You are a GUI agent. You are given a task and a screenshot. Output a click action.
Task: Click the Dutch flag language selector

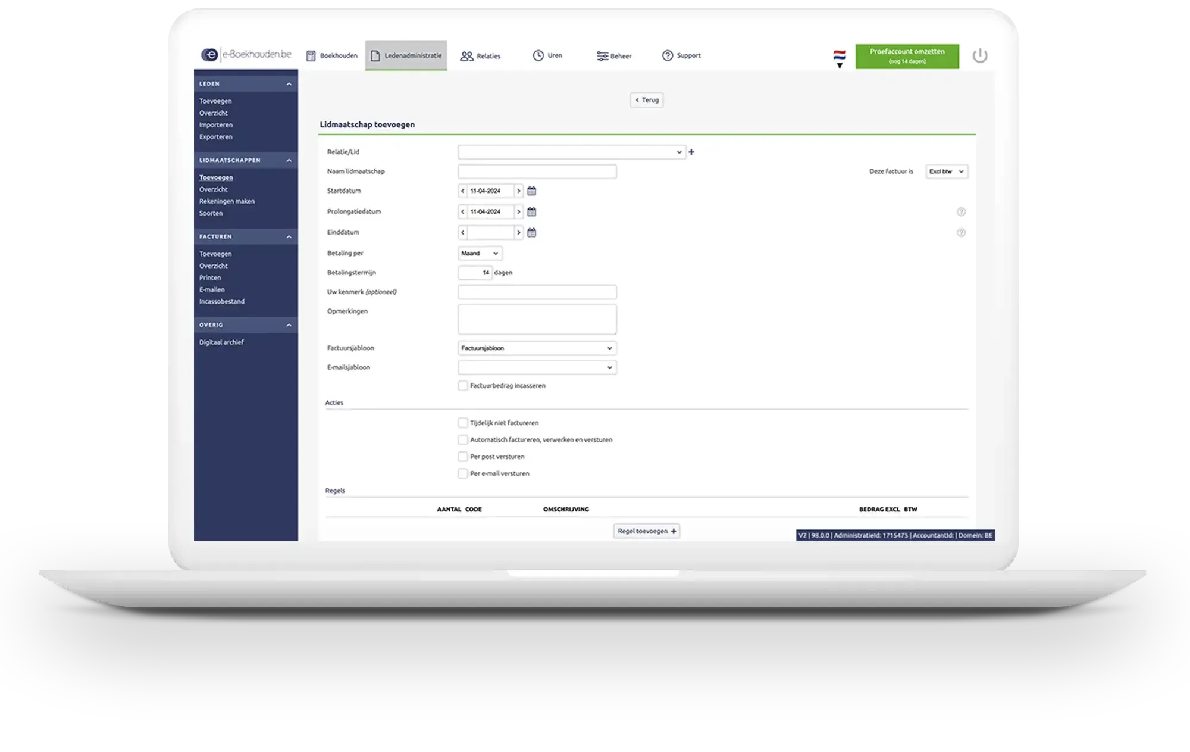840,58
